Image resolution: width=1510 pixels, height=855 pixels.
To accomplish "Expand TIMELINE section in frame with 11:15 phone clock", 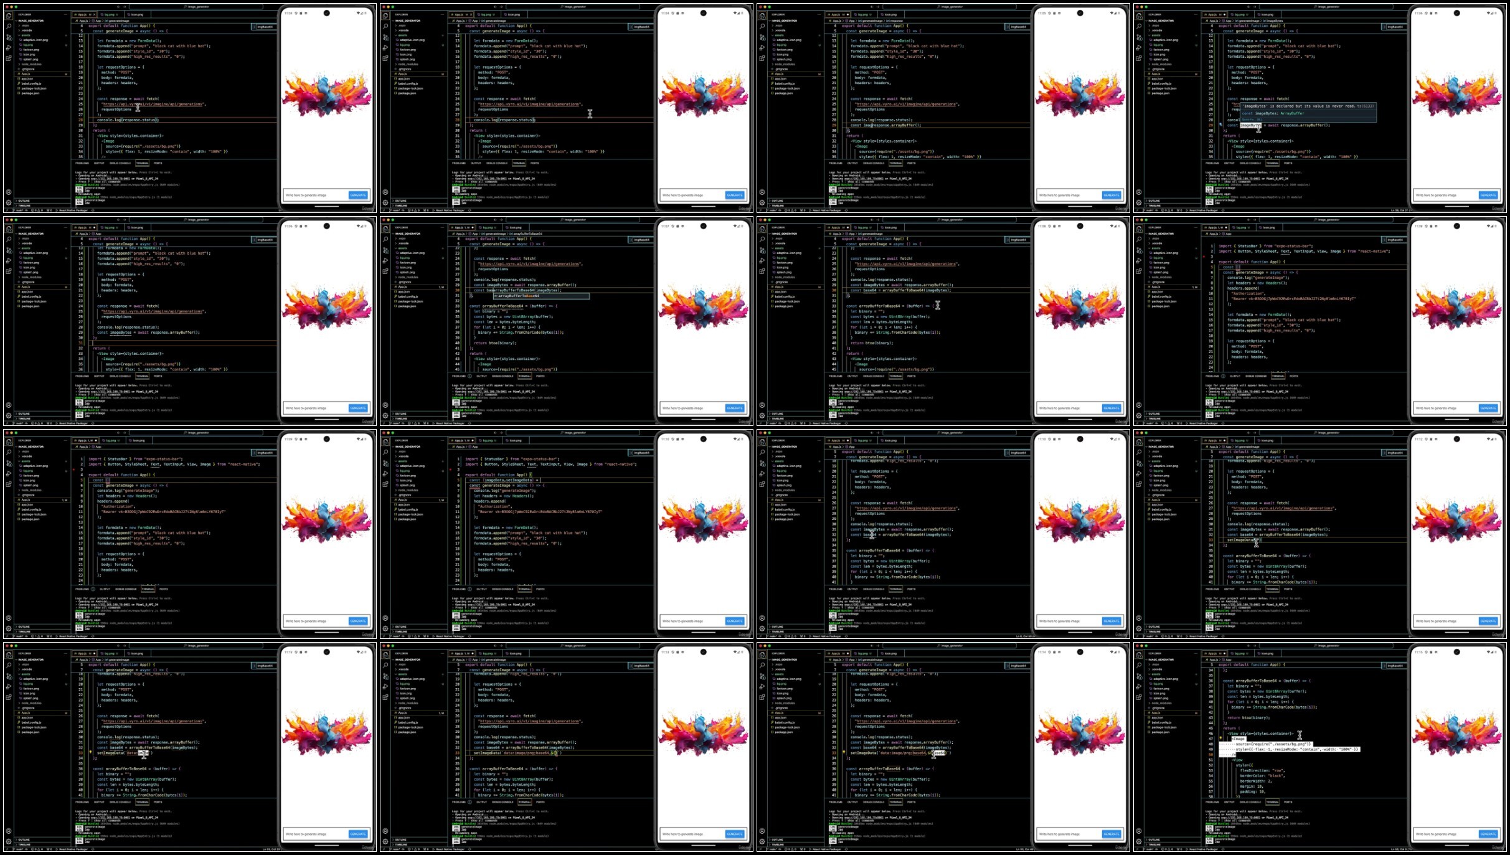I will pos(1173,844).
